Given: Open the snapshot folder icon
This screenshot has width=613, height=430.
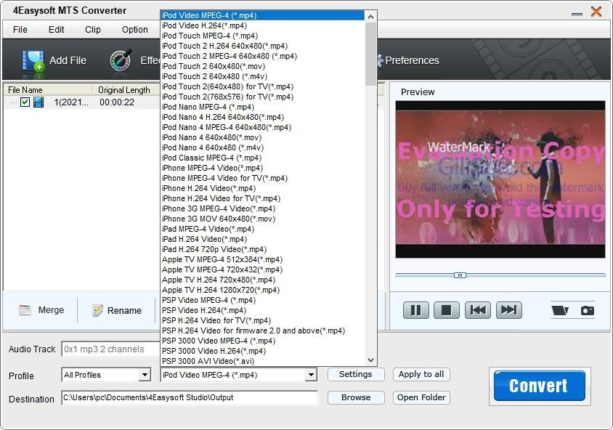Looking at the screenshot, I should click(x=560, y=310).
